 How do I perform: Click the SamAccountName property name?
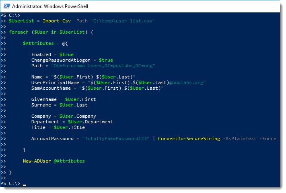coord(51,88)
